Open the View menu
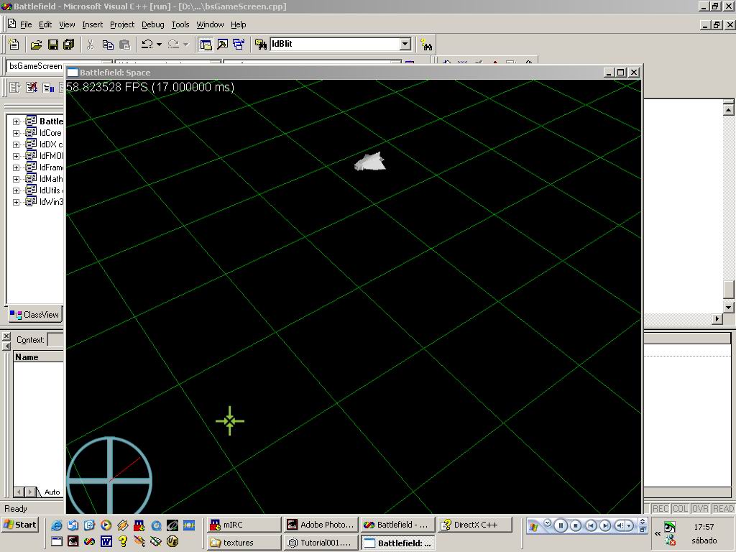Screen dimensions: 736x552 pyautogui.click(x=67, y=24)
